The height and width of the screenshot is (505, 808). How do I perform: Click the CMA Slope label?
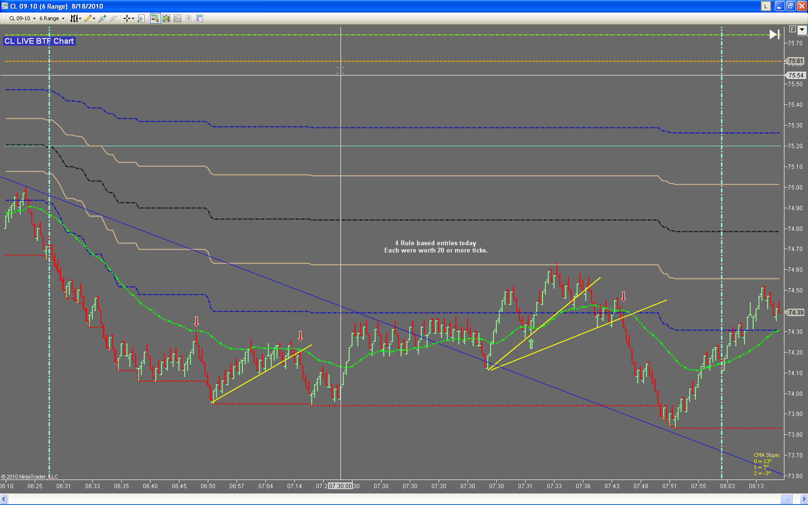pyautogui.click(x=767, y=455)
